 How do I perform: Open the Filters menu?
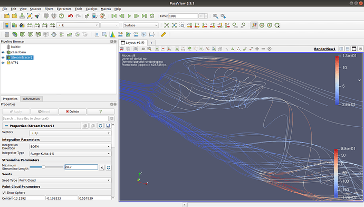click(49, 9)
